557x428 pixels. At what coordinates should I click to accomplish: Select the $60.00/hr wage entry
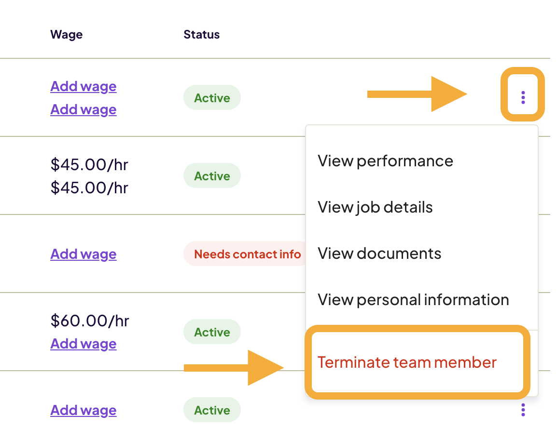[89, 320]
